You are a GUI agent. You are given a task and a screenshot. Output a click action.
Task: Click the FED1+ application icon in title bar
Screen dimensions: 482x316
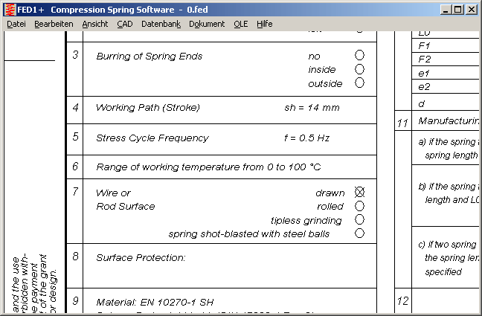pyautogui.click(x=9, y=9)
